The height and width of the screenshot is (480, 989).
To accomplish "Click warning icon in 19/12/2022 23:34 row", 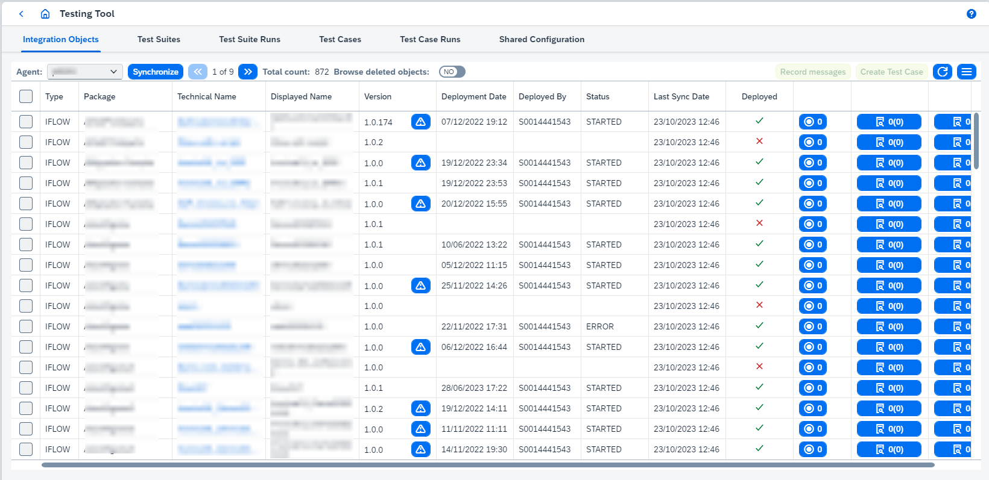I will pos(421,163).
